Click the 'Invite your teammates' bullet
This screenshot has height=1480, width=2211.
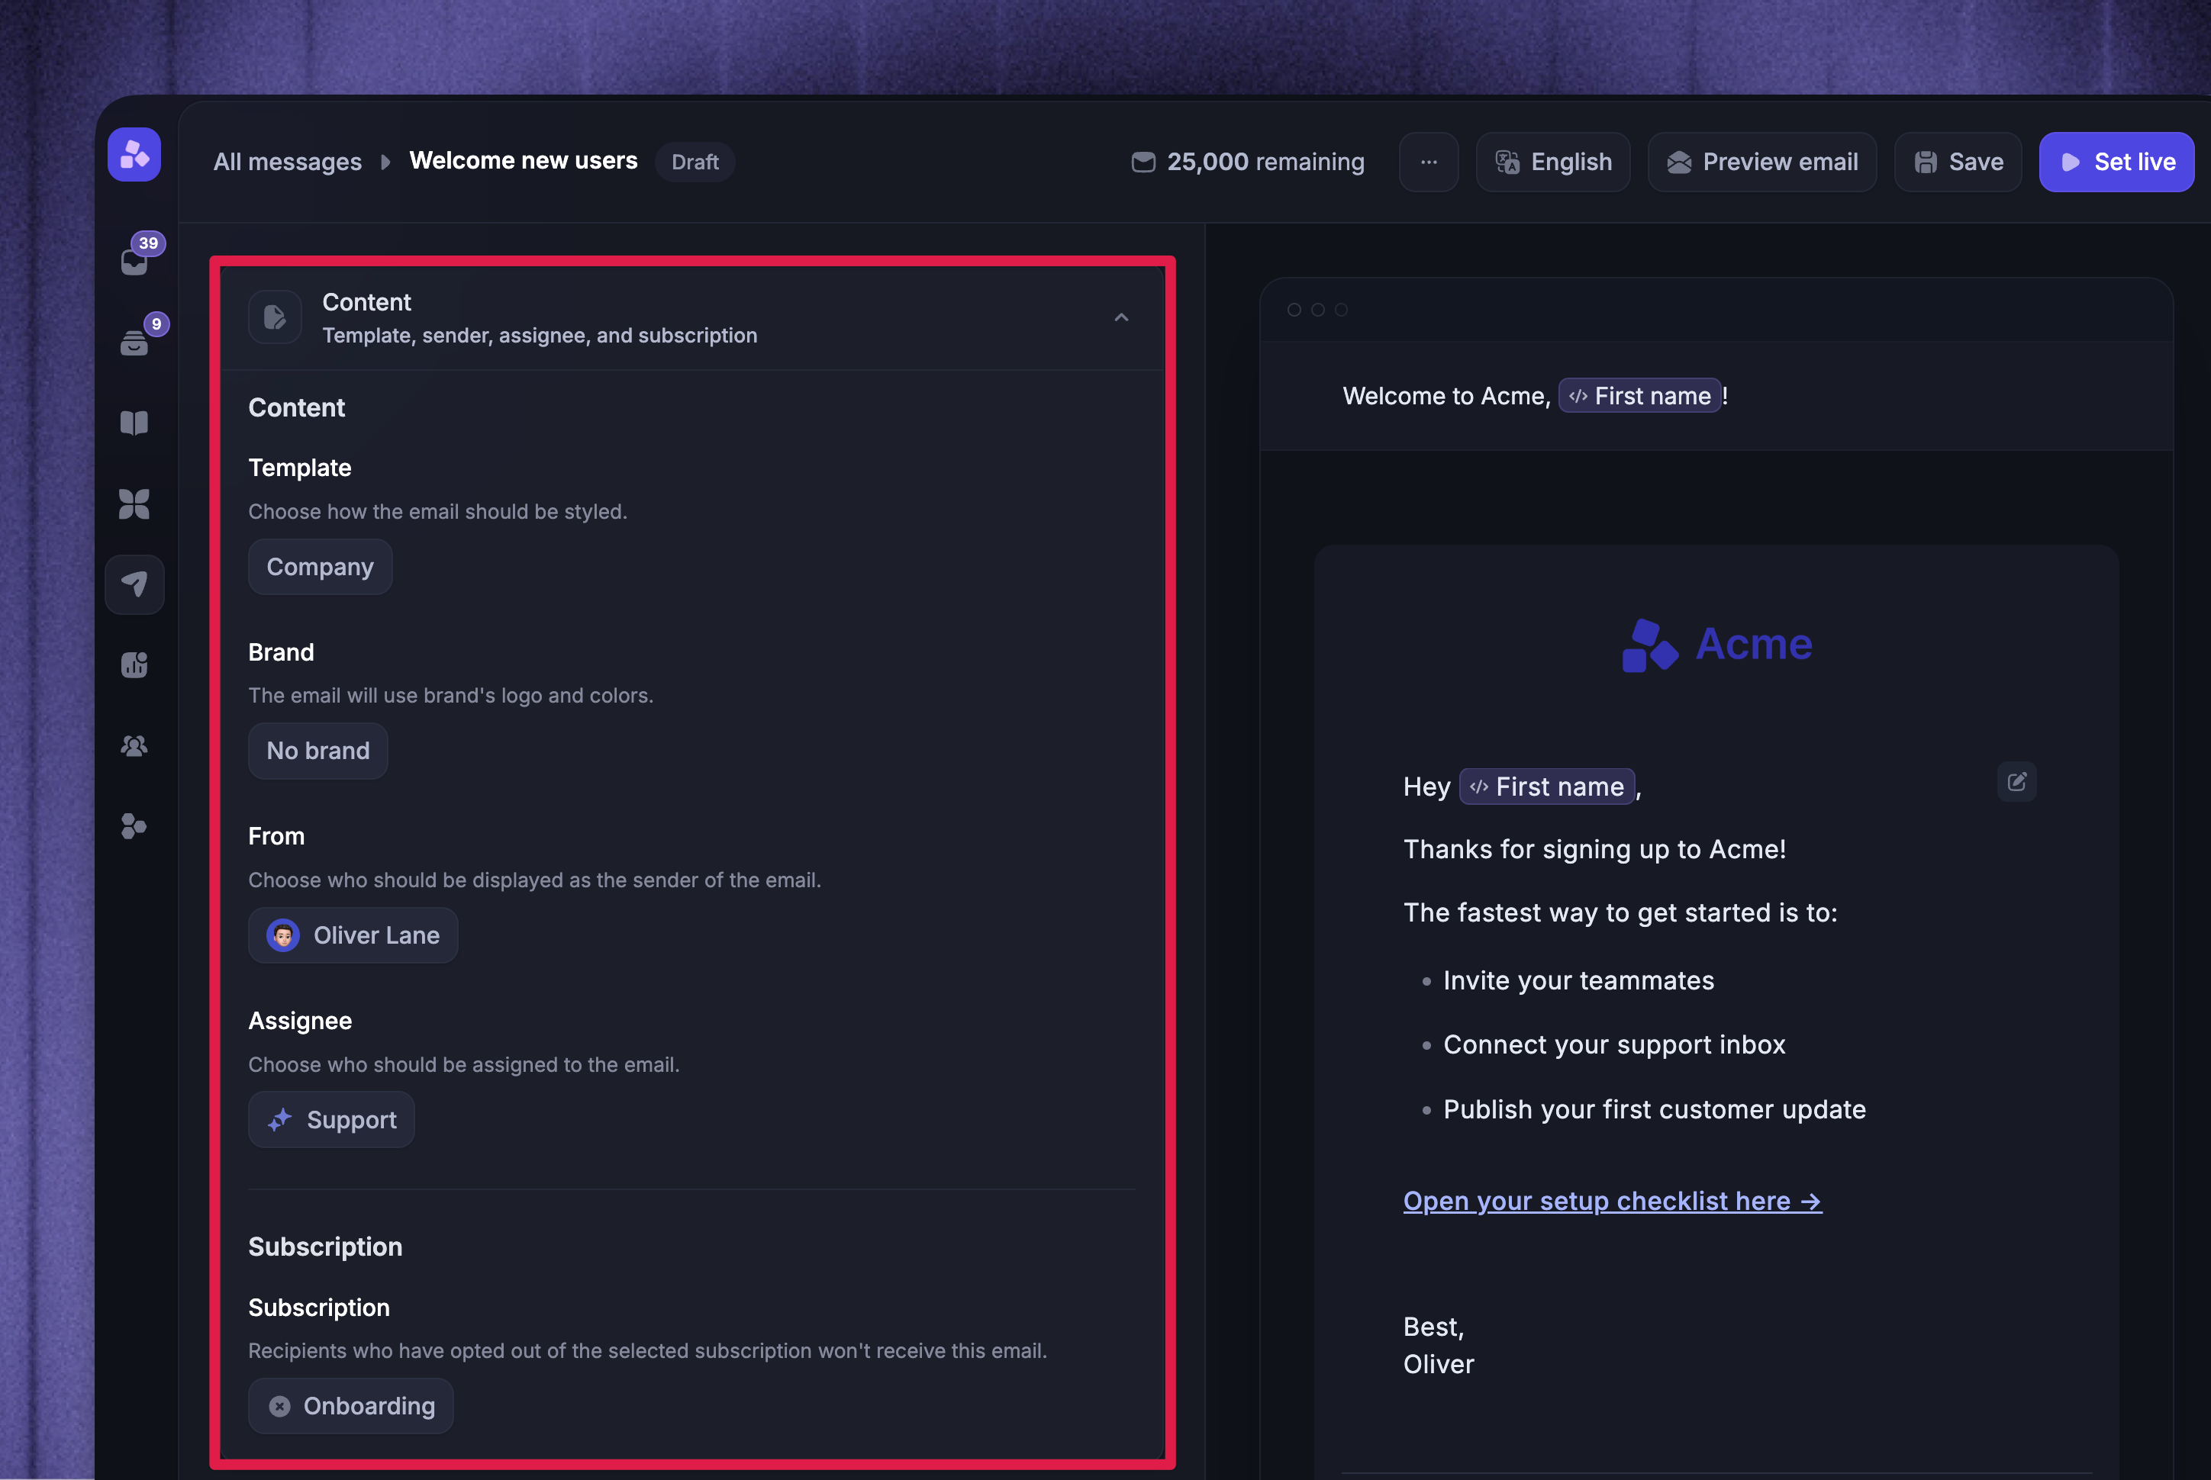1578,980
